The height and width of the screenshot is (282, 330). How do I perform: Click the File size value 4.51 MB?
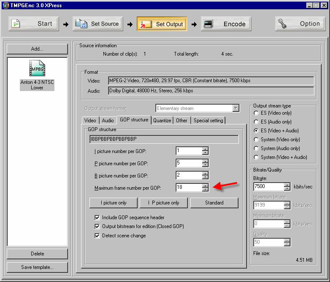tap(304, 260)
